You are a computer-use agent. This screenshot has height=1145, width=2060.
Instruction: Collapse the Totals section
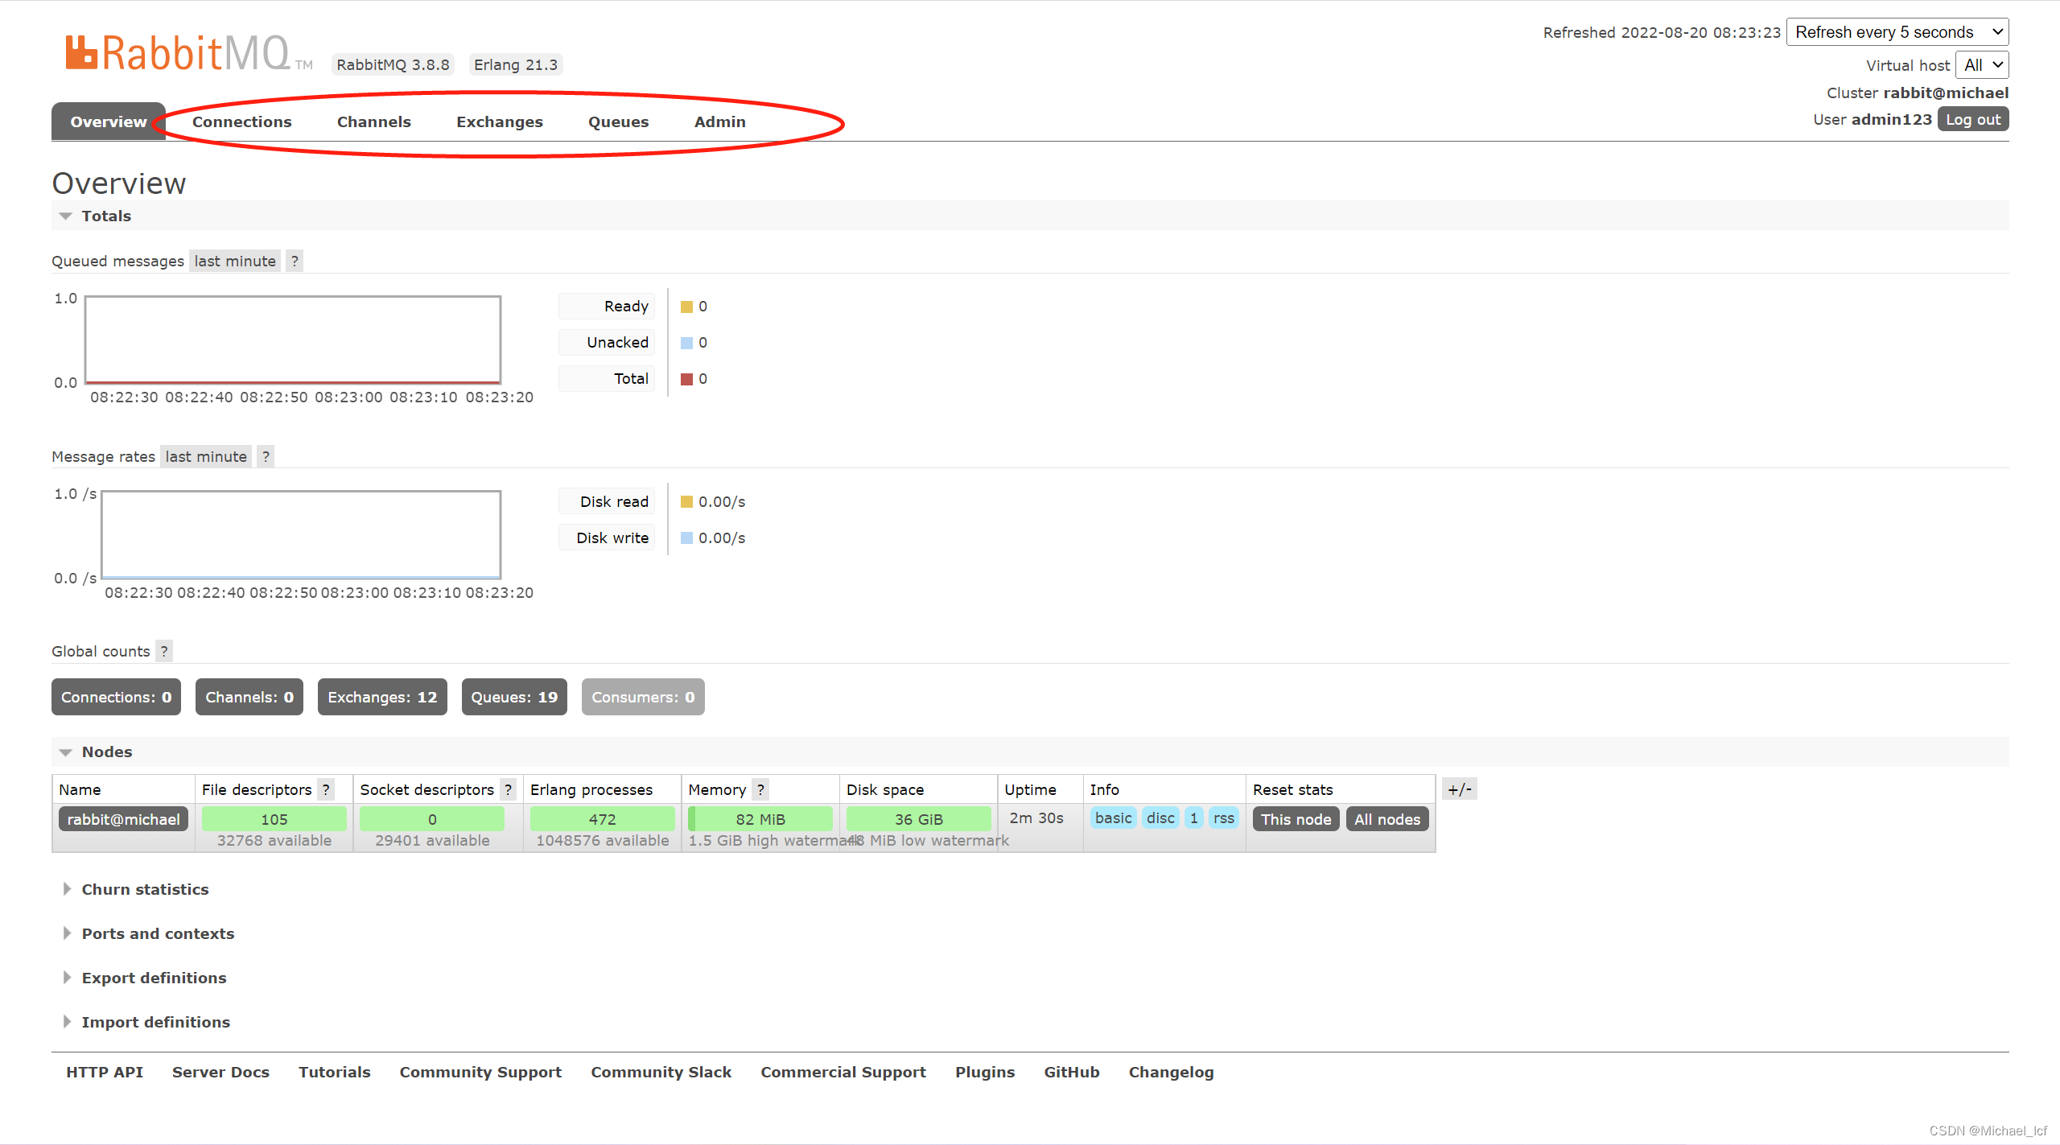tap(106, 216)
